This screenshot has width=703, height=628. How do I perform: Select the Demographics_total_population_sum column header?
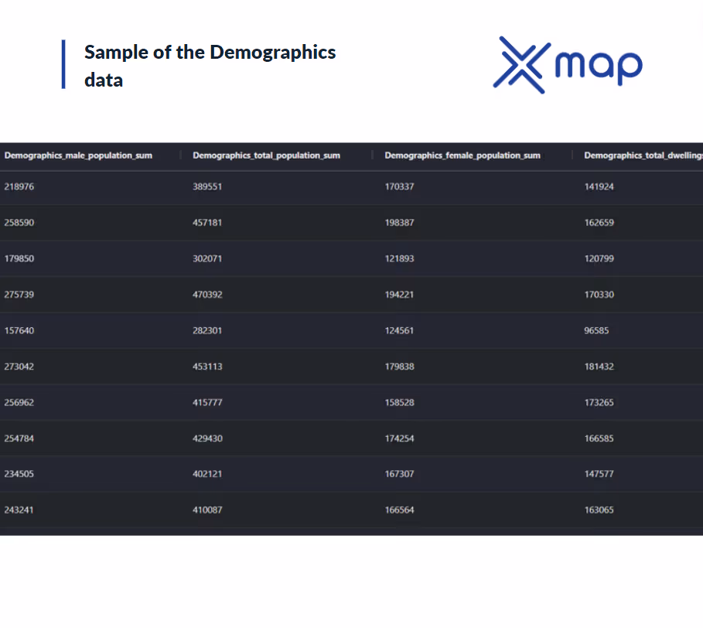tap(266, 155)
